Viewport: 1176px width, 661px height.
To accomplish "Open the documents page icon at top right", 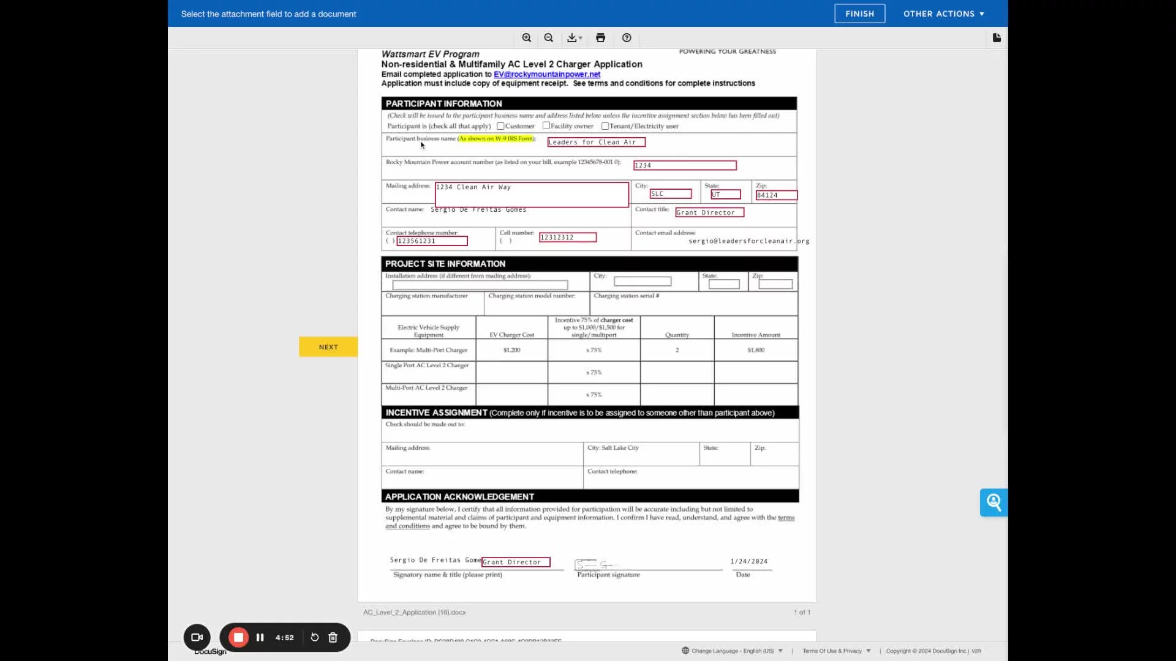I will [x=997, y=38].
